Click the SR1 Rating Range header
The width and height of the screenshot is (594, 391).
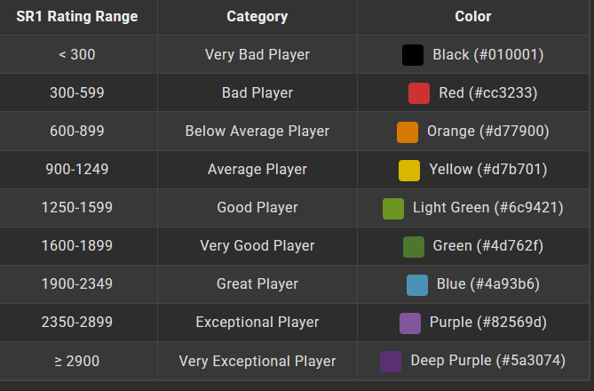[x=77, y=17]
